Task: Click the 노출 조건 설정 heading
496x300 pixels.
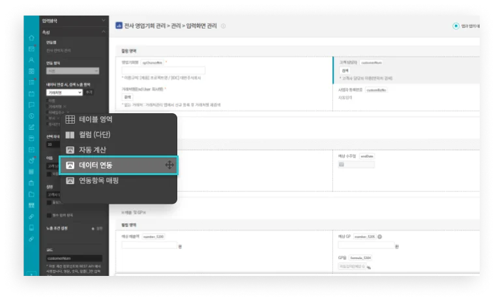Action: tap(57, 228)
